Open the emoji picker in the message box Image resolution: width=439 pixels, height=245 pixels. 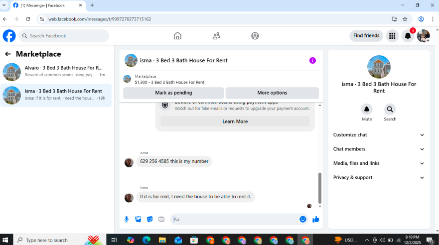pos(302,219)
